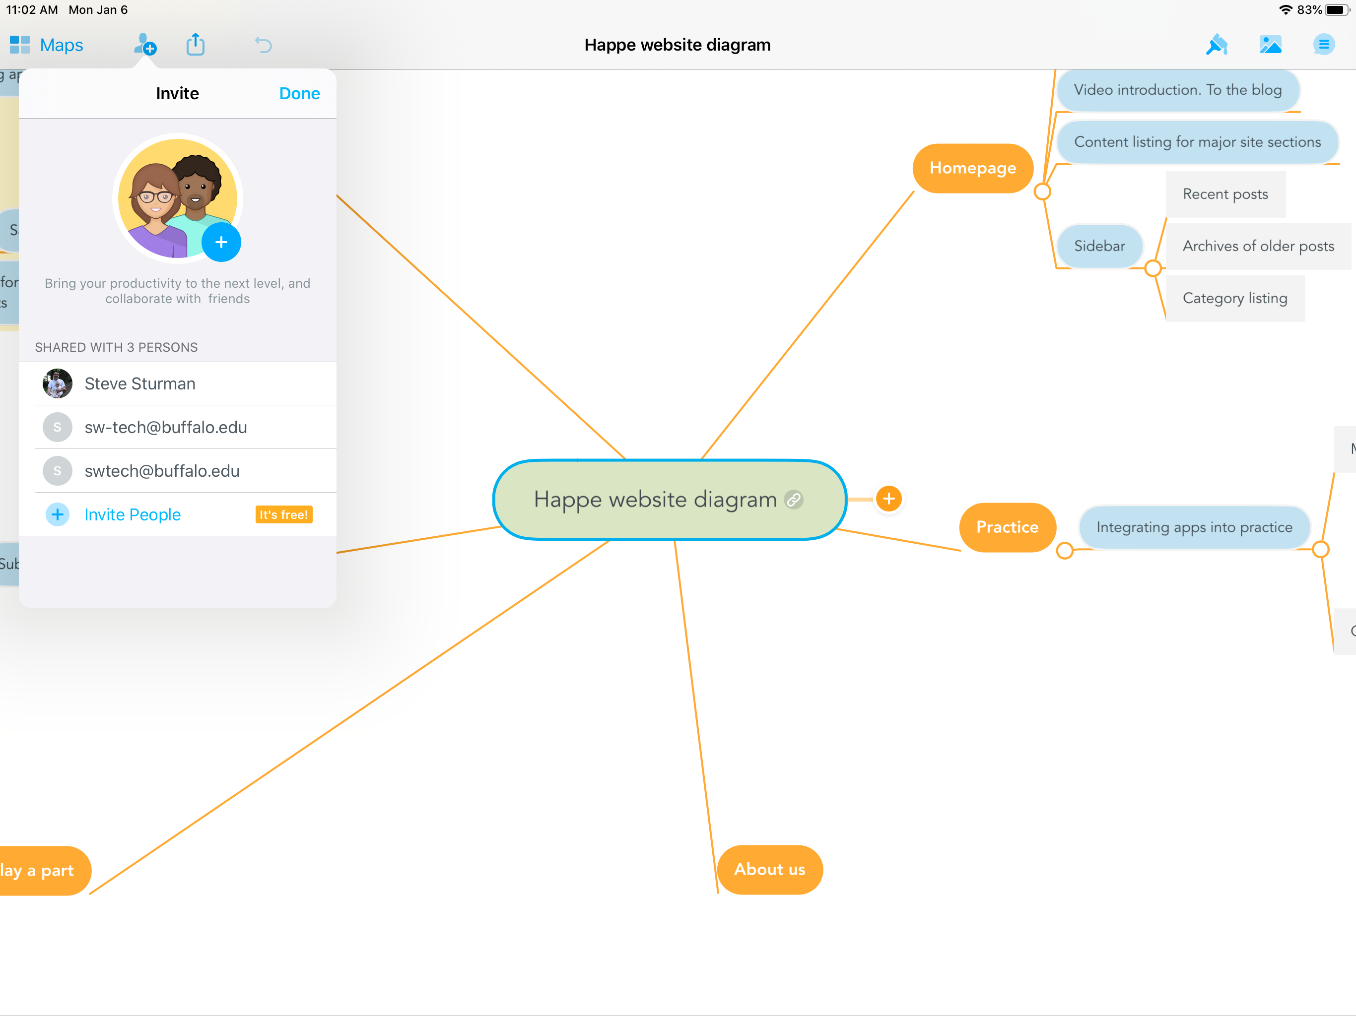
Task: Click the undo arrow icon
Action: 263,45
